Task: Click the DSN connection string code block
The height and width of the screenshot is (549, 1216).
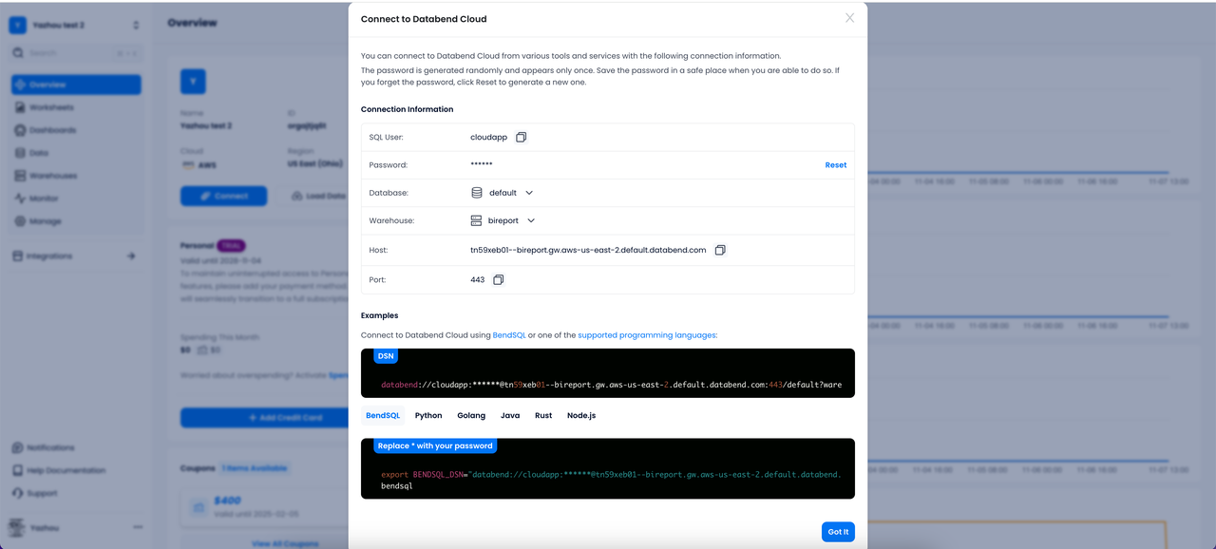Action: click(608, 372)
